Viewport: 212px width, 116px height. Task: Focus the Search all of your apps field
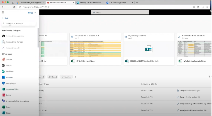pyautogui.click(x=19, y=23)
